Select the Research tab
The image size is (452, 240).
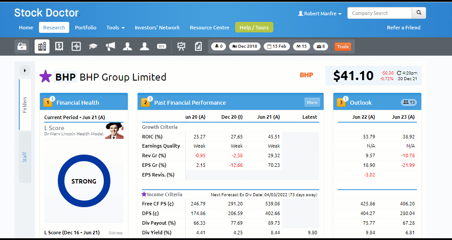tap(54, 27)
